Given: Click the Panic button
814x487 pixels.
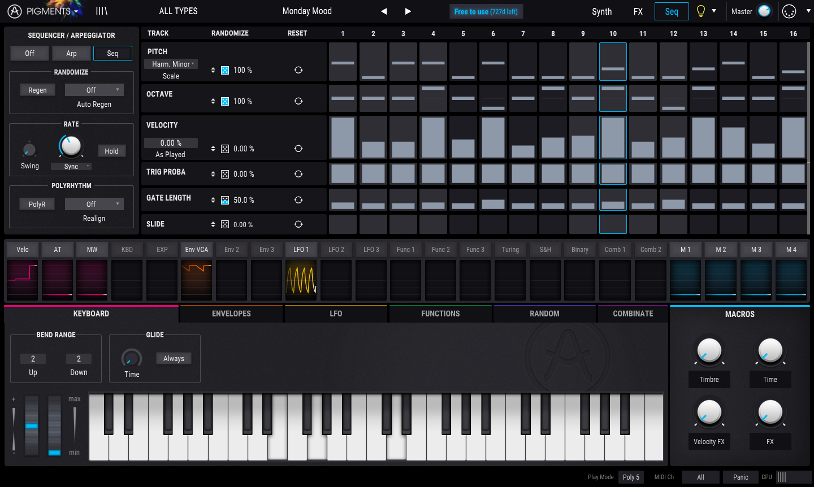Looking at the screenshot, I should point(741,477).
